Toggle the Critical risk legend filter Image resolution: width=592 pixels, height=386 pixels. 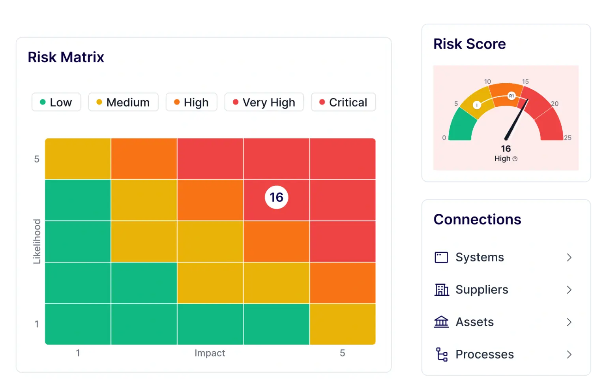pyautogui.click(x=343, y=103)
